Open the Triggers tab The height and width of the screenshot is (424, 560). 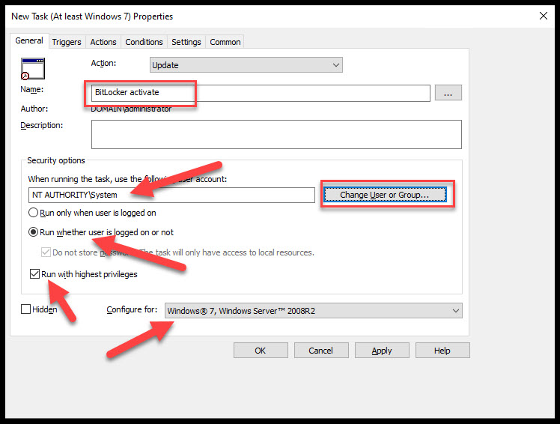pyautogui.click(x=67, y=42)
